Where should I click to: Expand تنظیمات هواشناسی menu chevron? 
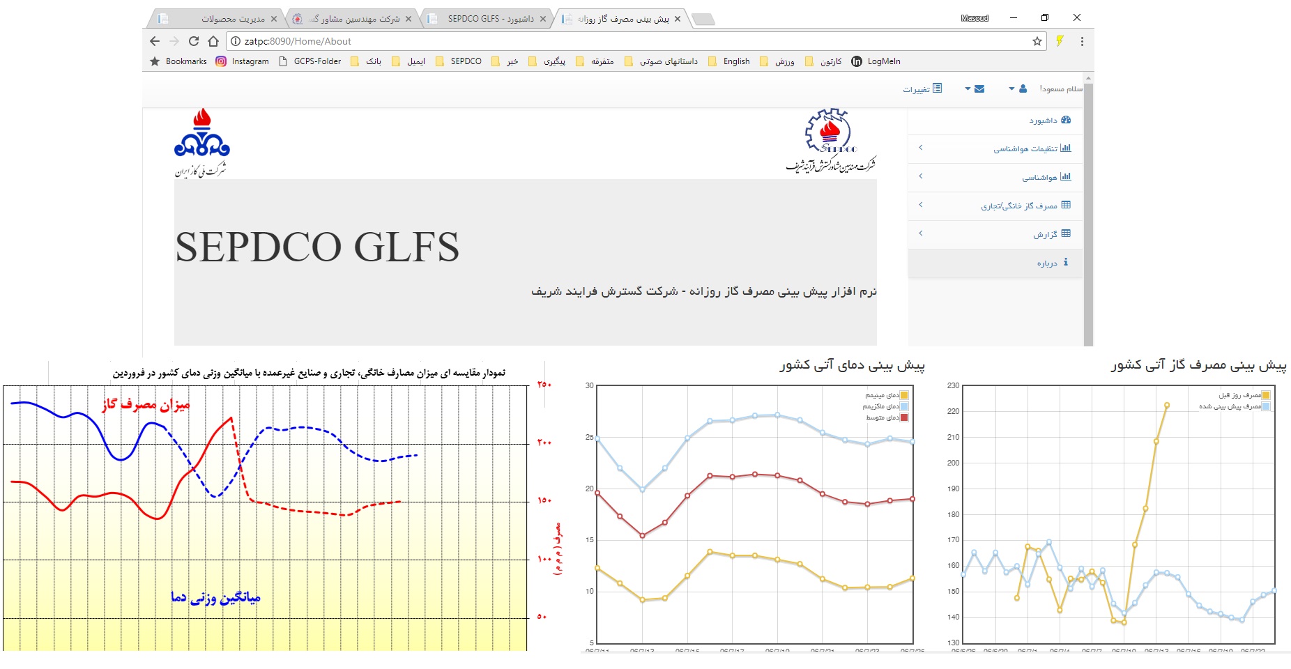pos(921,148)
